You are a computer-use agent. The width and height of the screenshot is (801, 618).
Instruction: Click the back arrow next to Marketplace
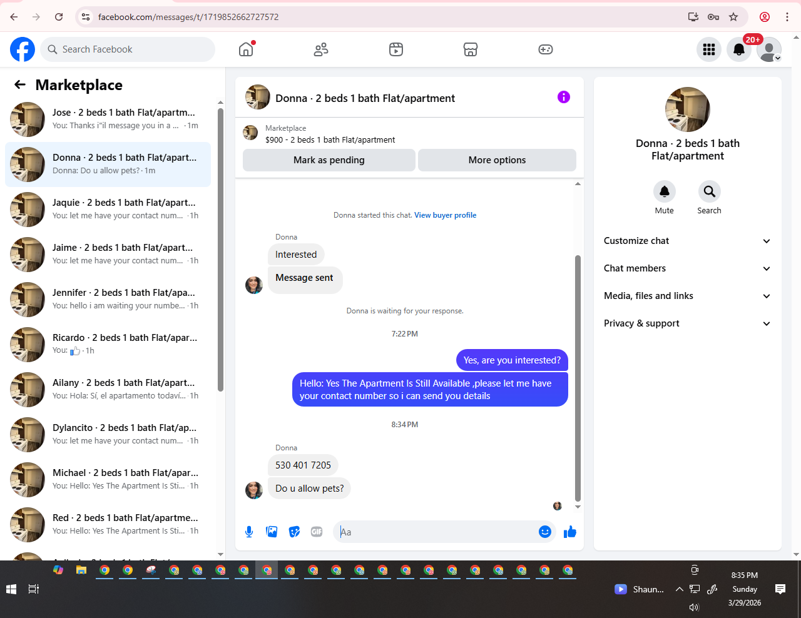[20, 84]
